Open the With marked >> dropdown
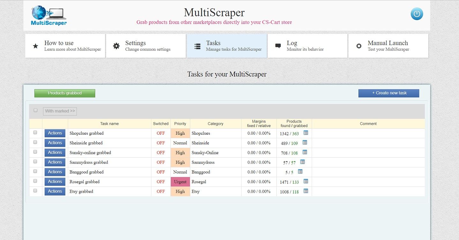Viewport: 459px width, 240px height. point(60,111)
